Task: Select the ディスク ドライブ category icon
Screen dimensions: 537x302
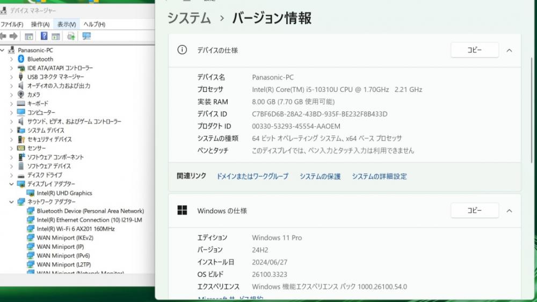Action: (x=21, y=175)
